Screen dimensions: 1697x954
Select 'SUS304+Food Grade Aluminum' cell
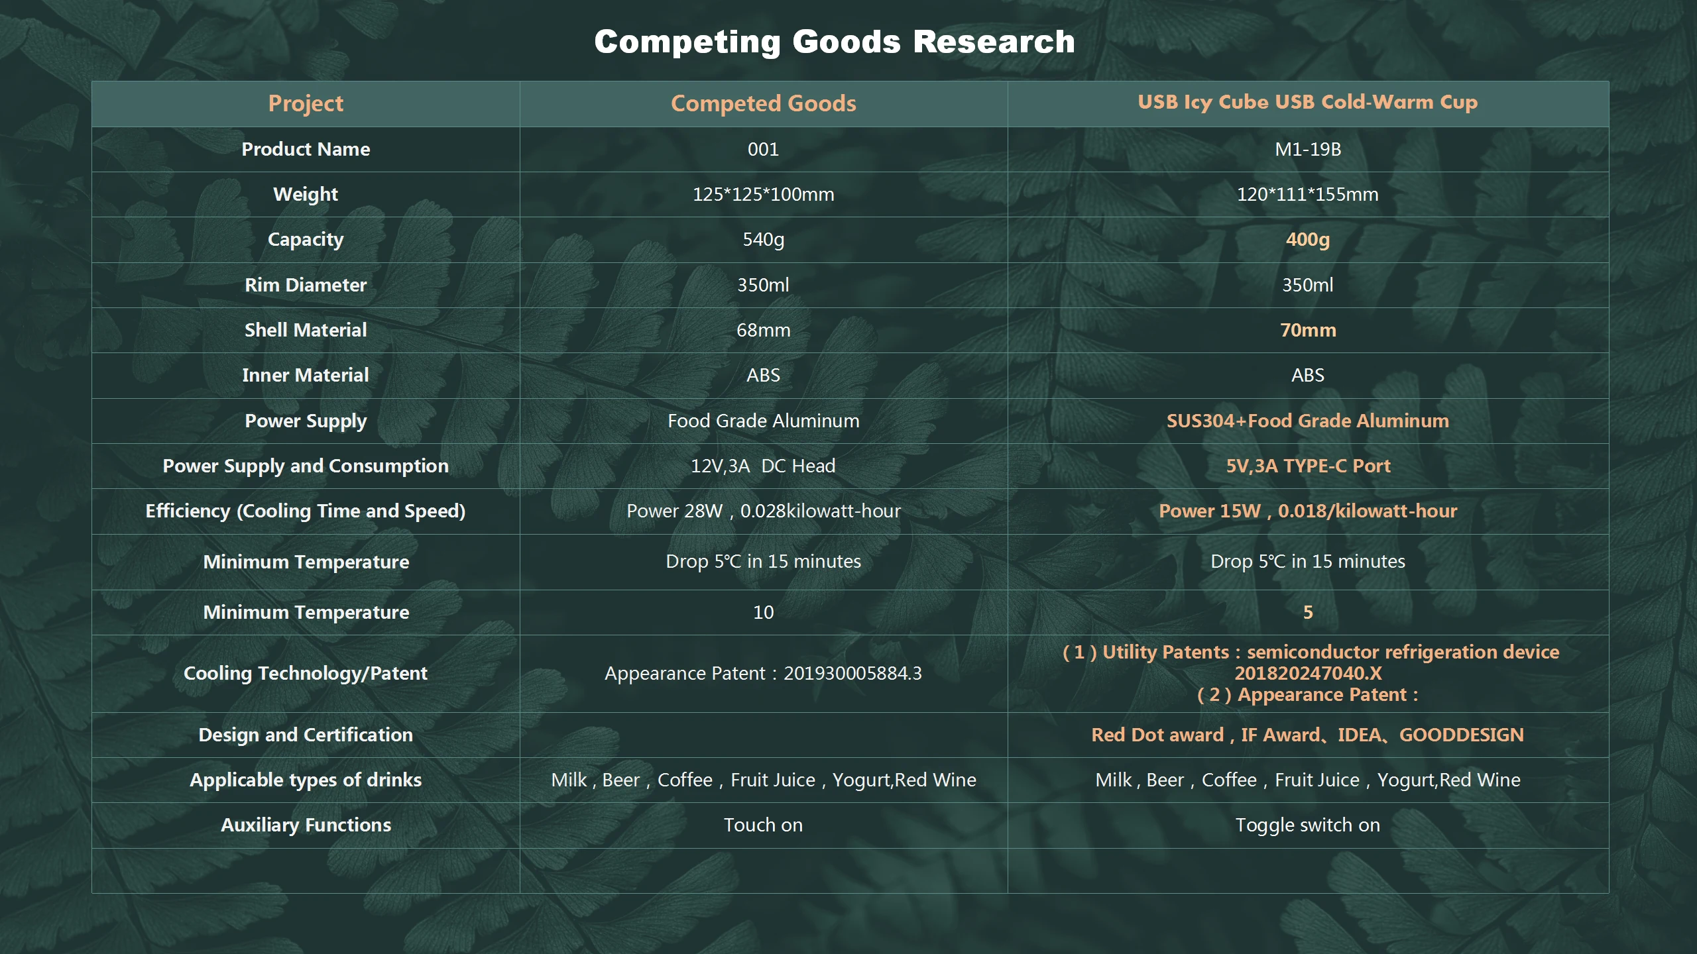click(1307, 421)
